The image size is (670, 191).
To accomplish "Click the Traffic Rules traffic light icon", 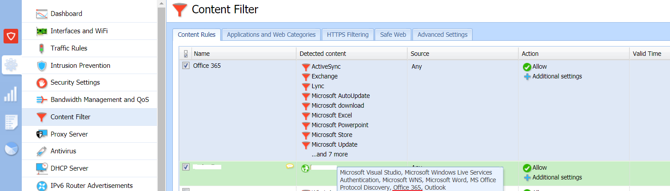I will tap(41, 48).
